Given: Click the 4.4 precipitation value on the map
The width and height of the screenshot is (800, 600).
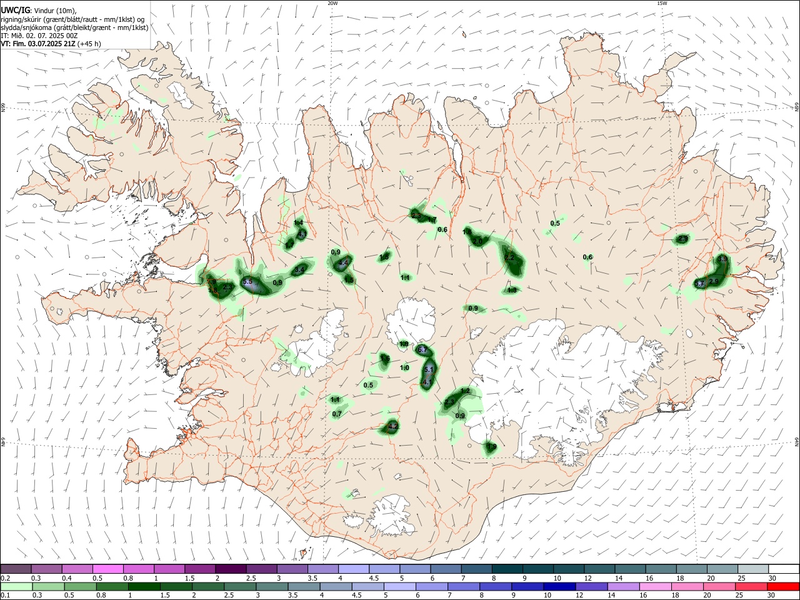Looking at the screenshot, I should coord(342,263).
